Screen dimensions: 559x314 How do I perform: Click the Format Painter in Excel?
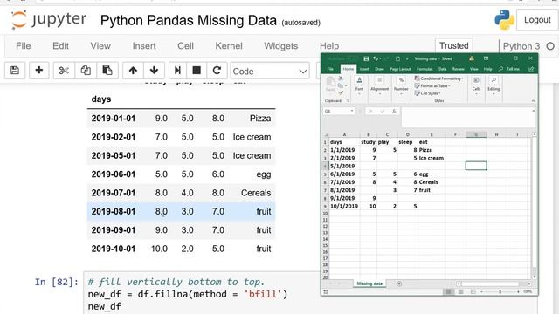tap(341, 93)
